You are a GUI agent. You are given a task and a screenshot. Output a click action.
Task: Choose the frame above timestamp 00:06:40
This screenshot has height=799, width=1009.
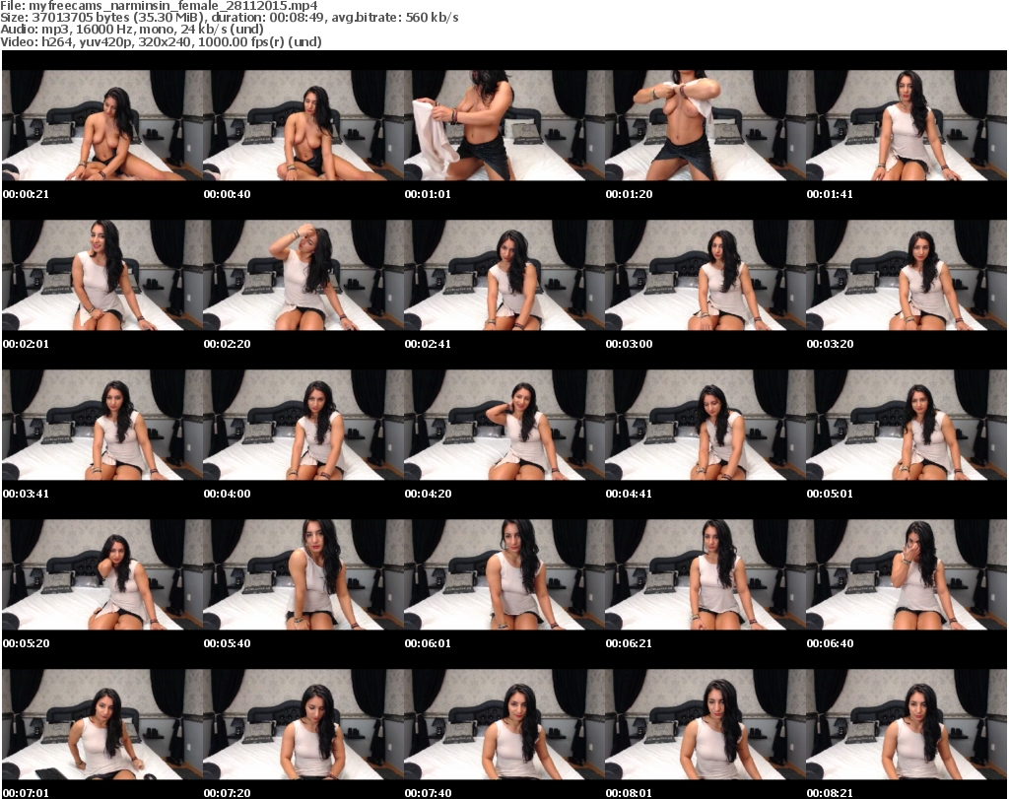coord(907,574)
